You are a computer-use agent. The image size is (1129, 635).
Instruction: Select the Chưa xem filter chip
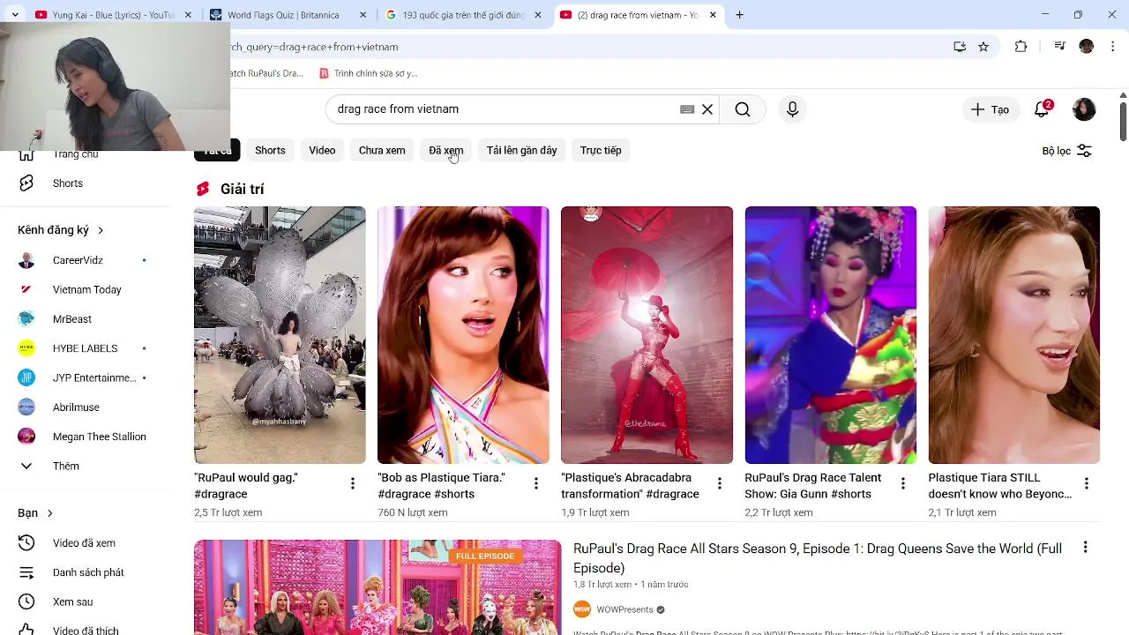click(382, 151)
